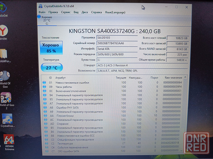The image size is (213, 159).
Task: Click the status icon of attribute 95
Action: click(x=45, y=99)
